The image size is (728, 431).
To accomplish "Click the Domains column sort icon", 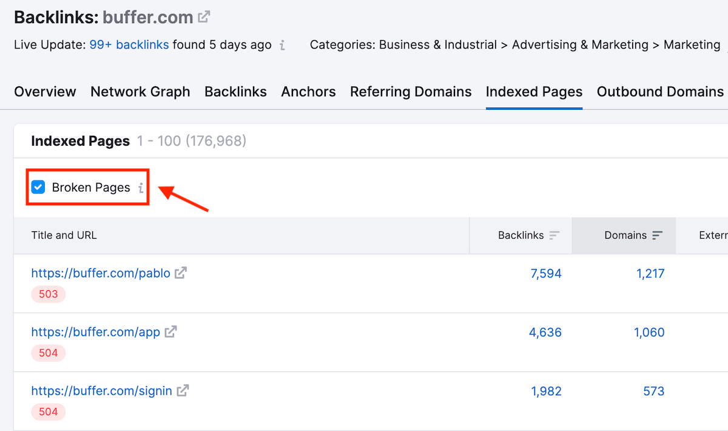I will coord(658,236).
